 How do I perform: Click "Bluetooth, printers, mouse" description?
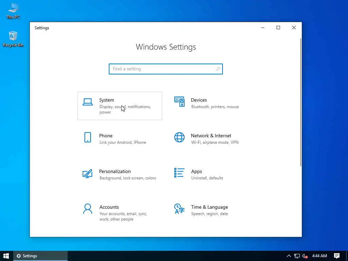tap(215, 107)
